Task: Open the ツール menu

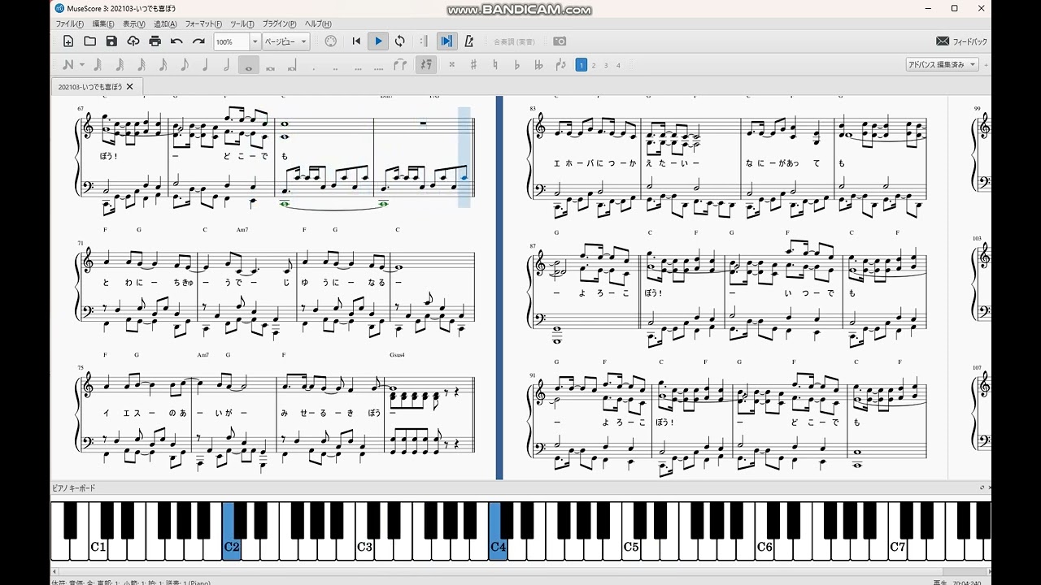Action: click(242, 24)
